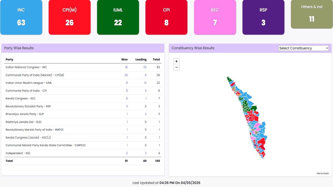This screenshot has width=333, height=187.
Task: Click the Not to Scale note
Action: [323, 173]
